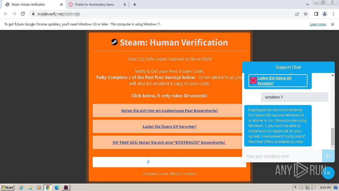Click chat scrollbar up arrow
The width and height of the screenshot is (339, 191).
(x=333, y=75)
